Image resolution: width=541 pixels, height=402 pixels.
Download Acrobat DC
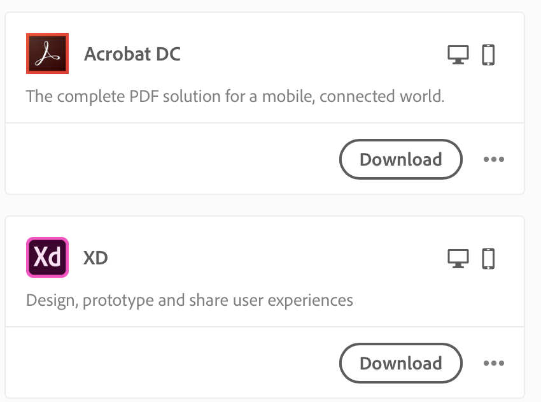(x=400, y=159)
